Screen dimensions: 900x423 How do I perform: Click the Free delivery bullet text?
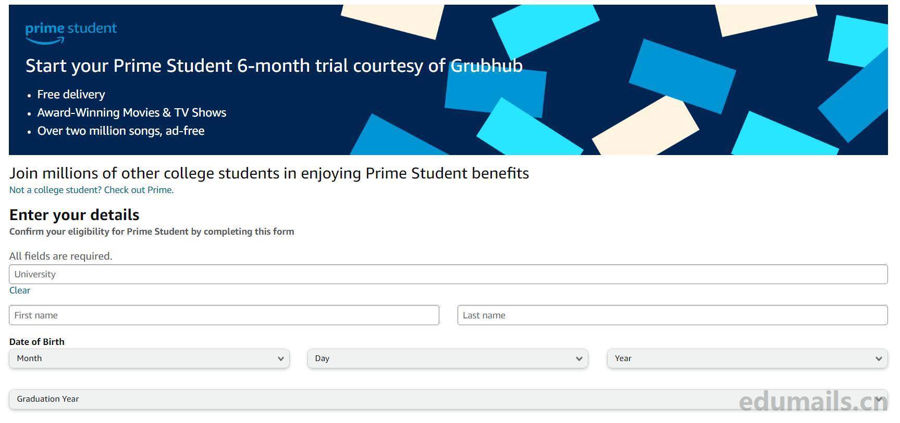pyautogui.click(x=71, y=94)
